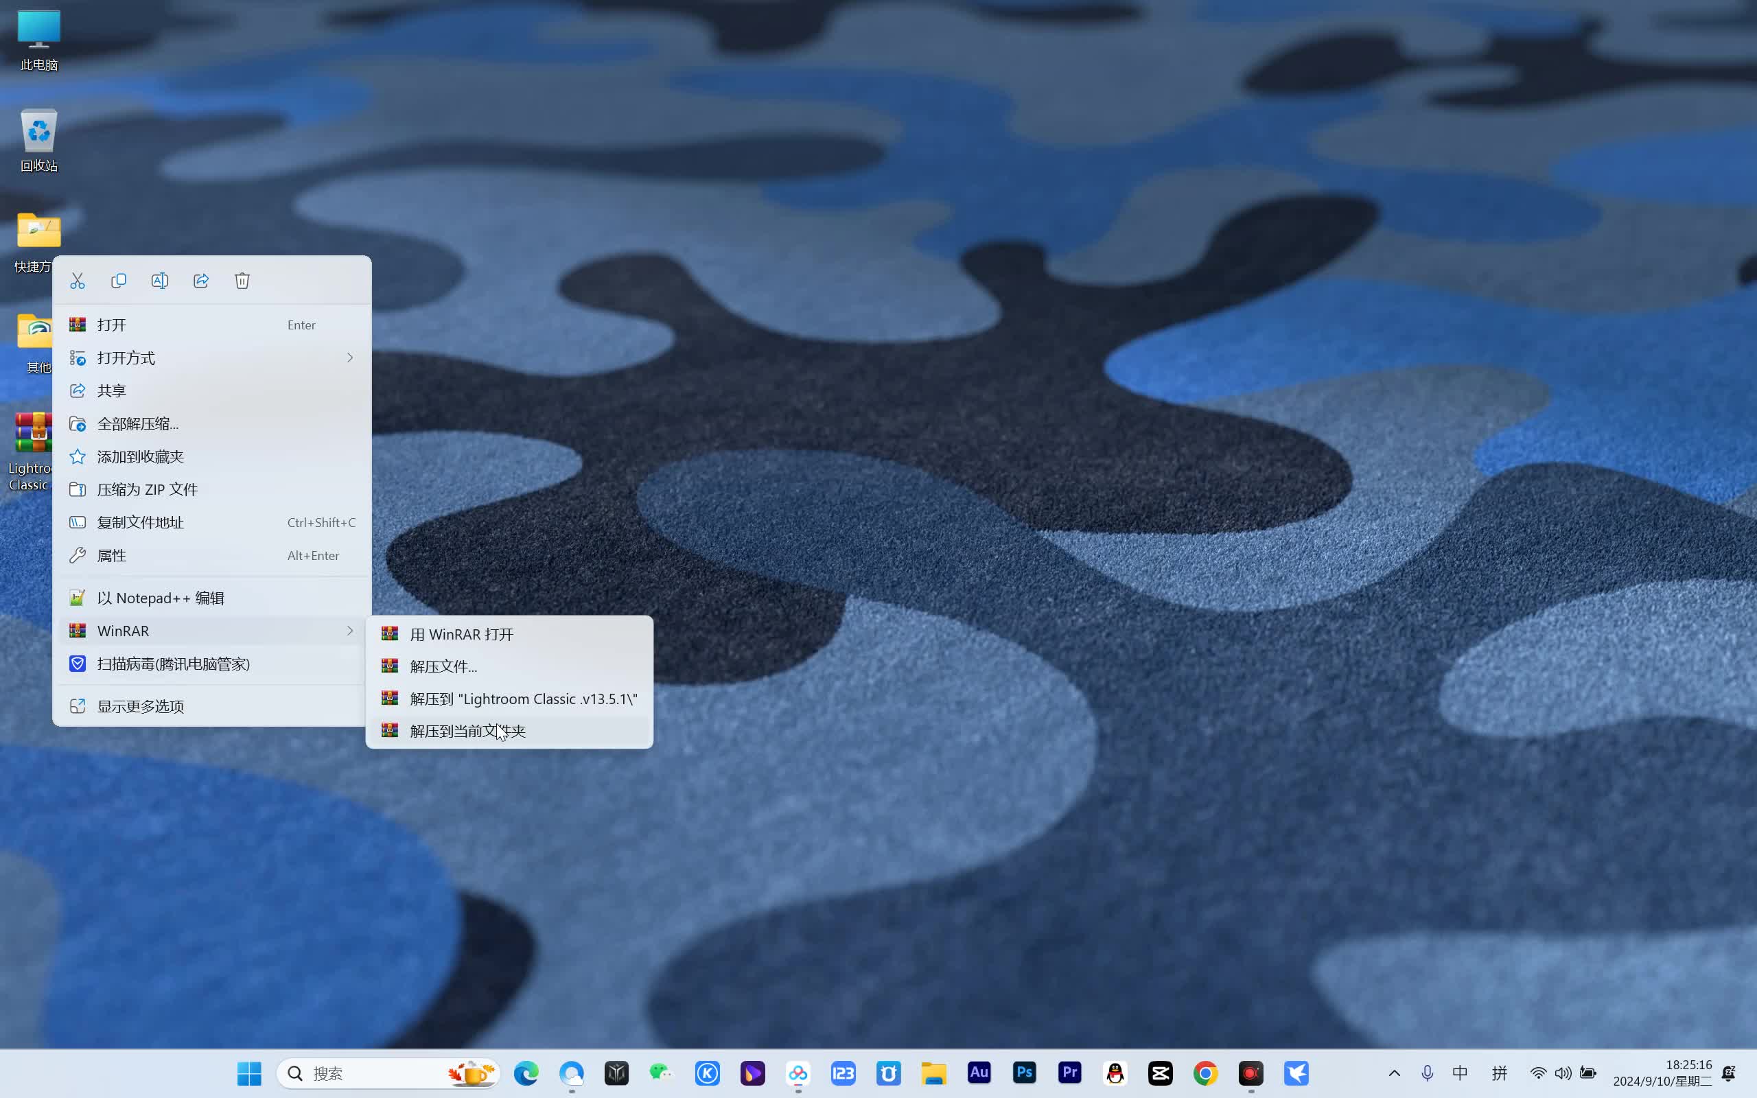Open Photoshop from the taskbar
The image size is (1757, 1098).
tap(1025, 1073)
